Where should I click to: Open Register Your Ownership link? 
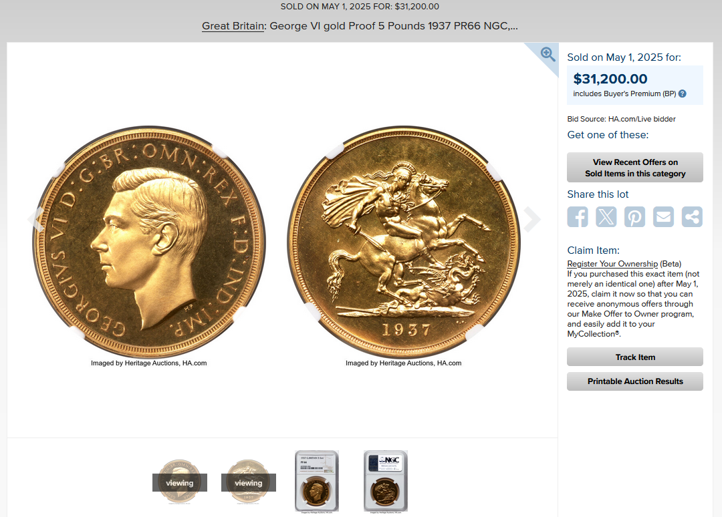click(612, 264)
